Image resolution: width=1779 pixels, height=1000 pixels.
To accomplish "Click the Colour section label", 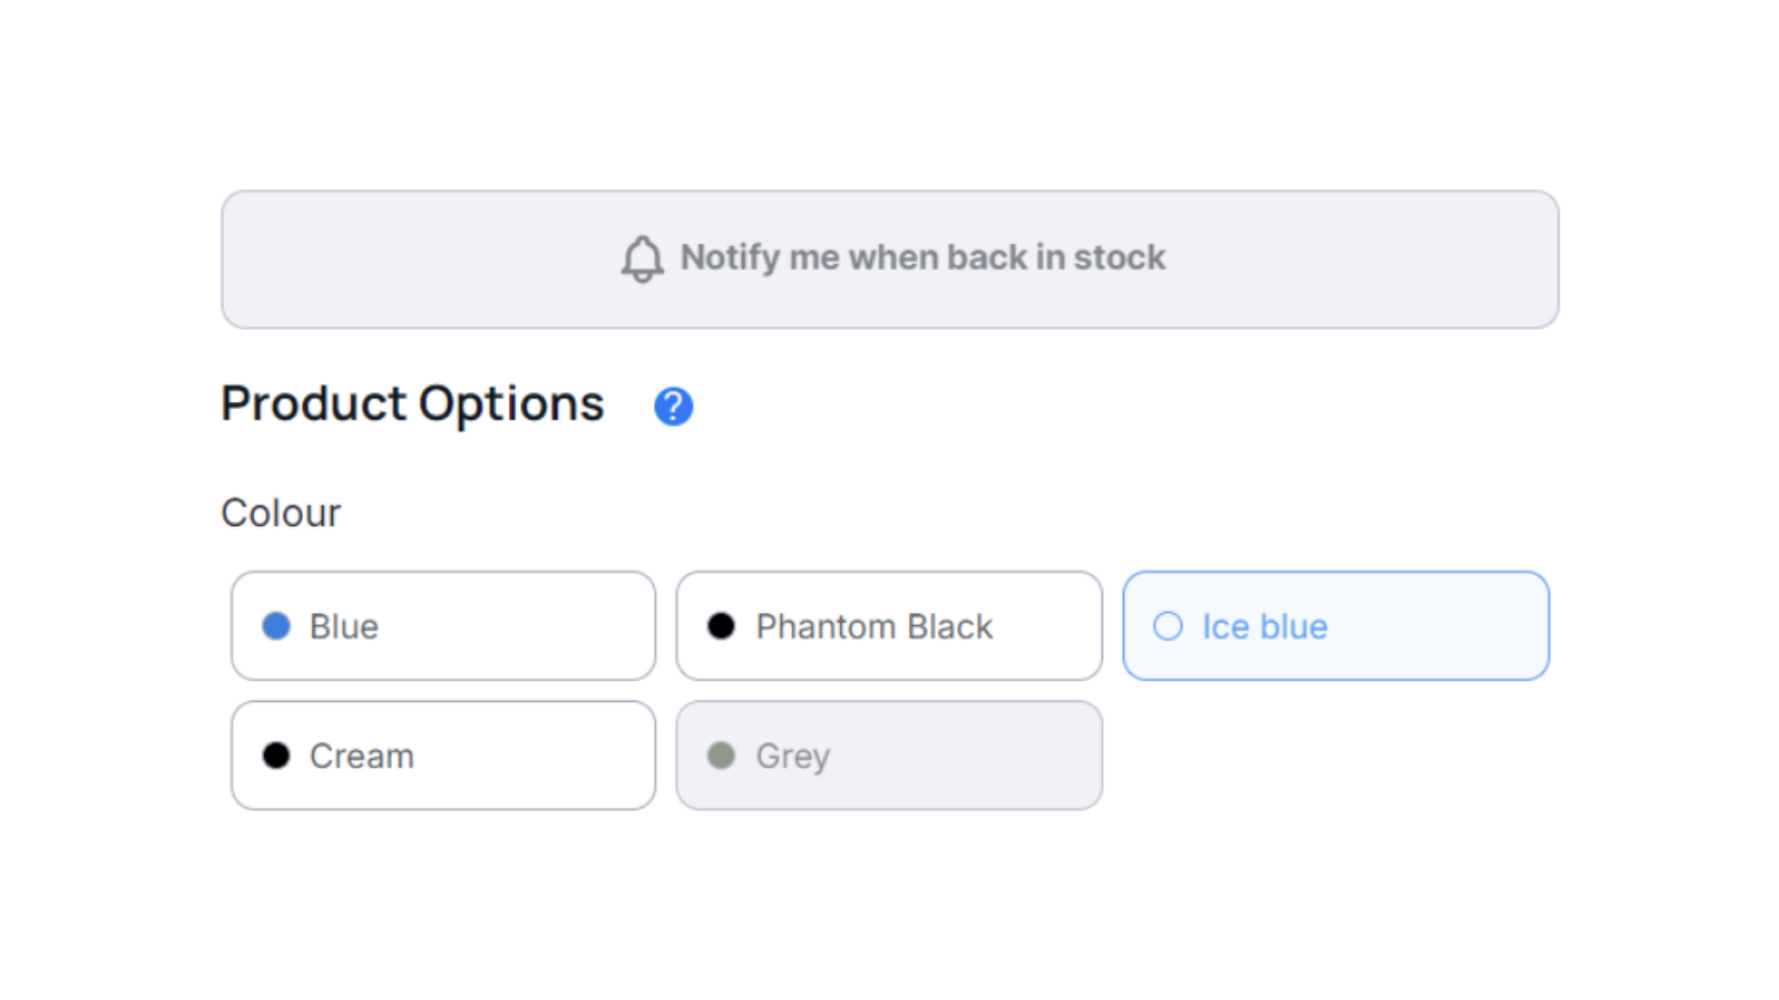I will [281, 513].
